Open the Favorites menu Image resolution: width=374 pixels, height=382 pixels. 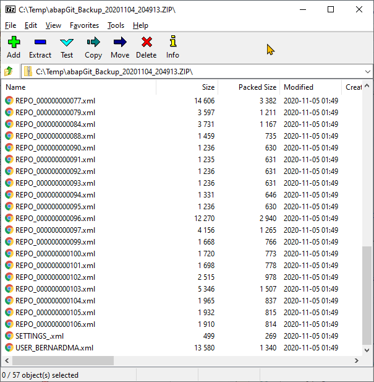click(84, 25)
